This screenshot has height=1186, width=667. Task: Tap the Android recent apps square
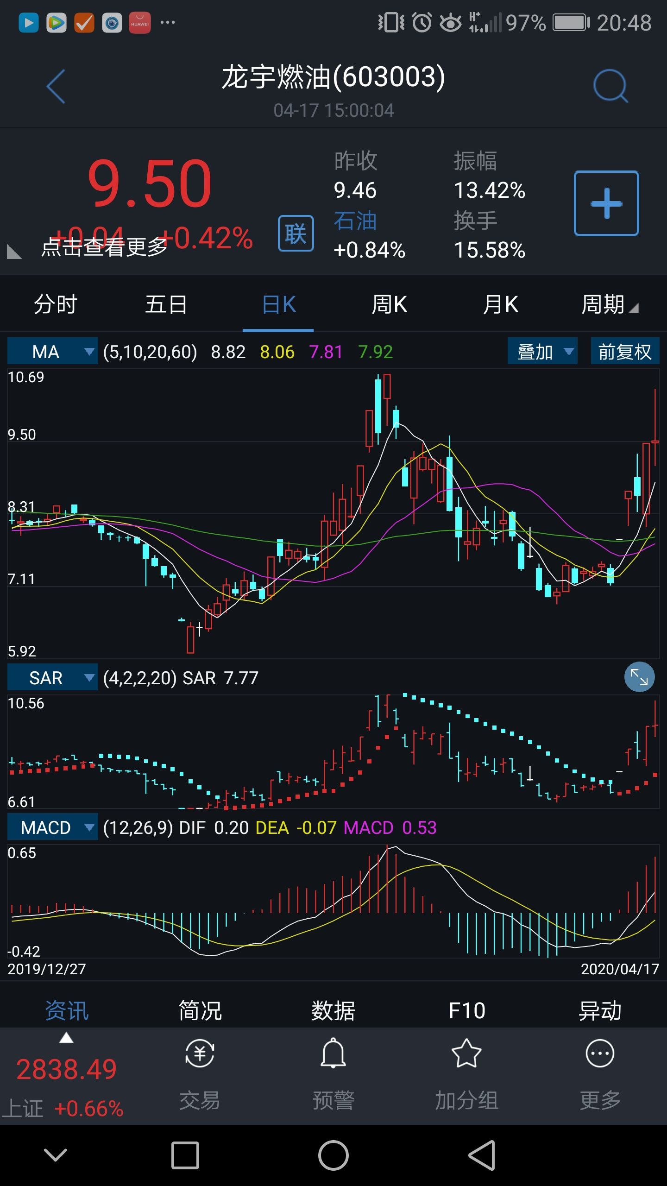click(x=185, y=1155)
